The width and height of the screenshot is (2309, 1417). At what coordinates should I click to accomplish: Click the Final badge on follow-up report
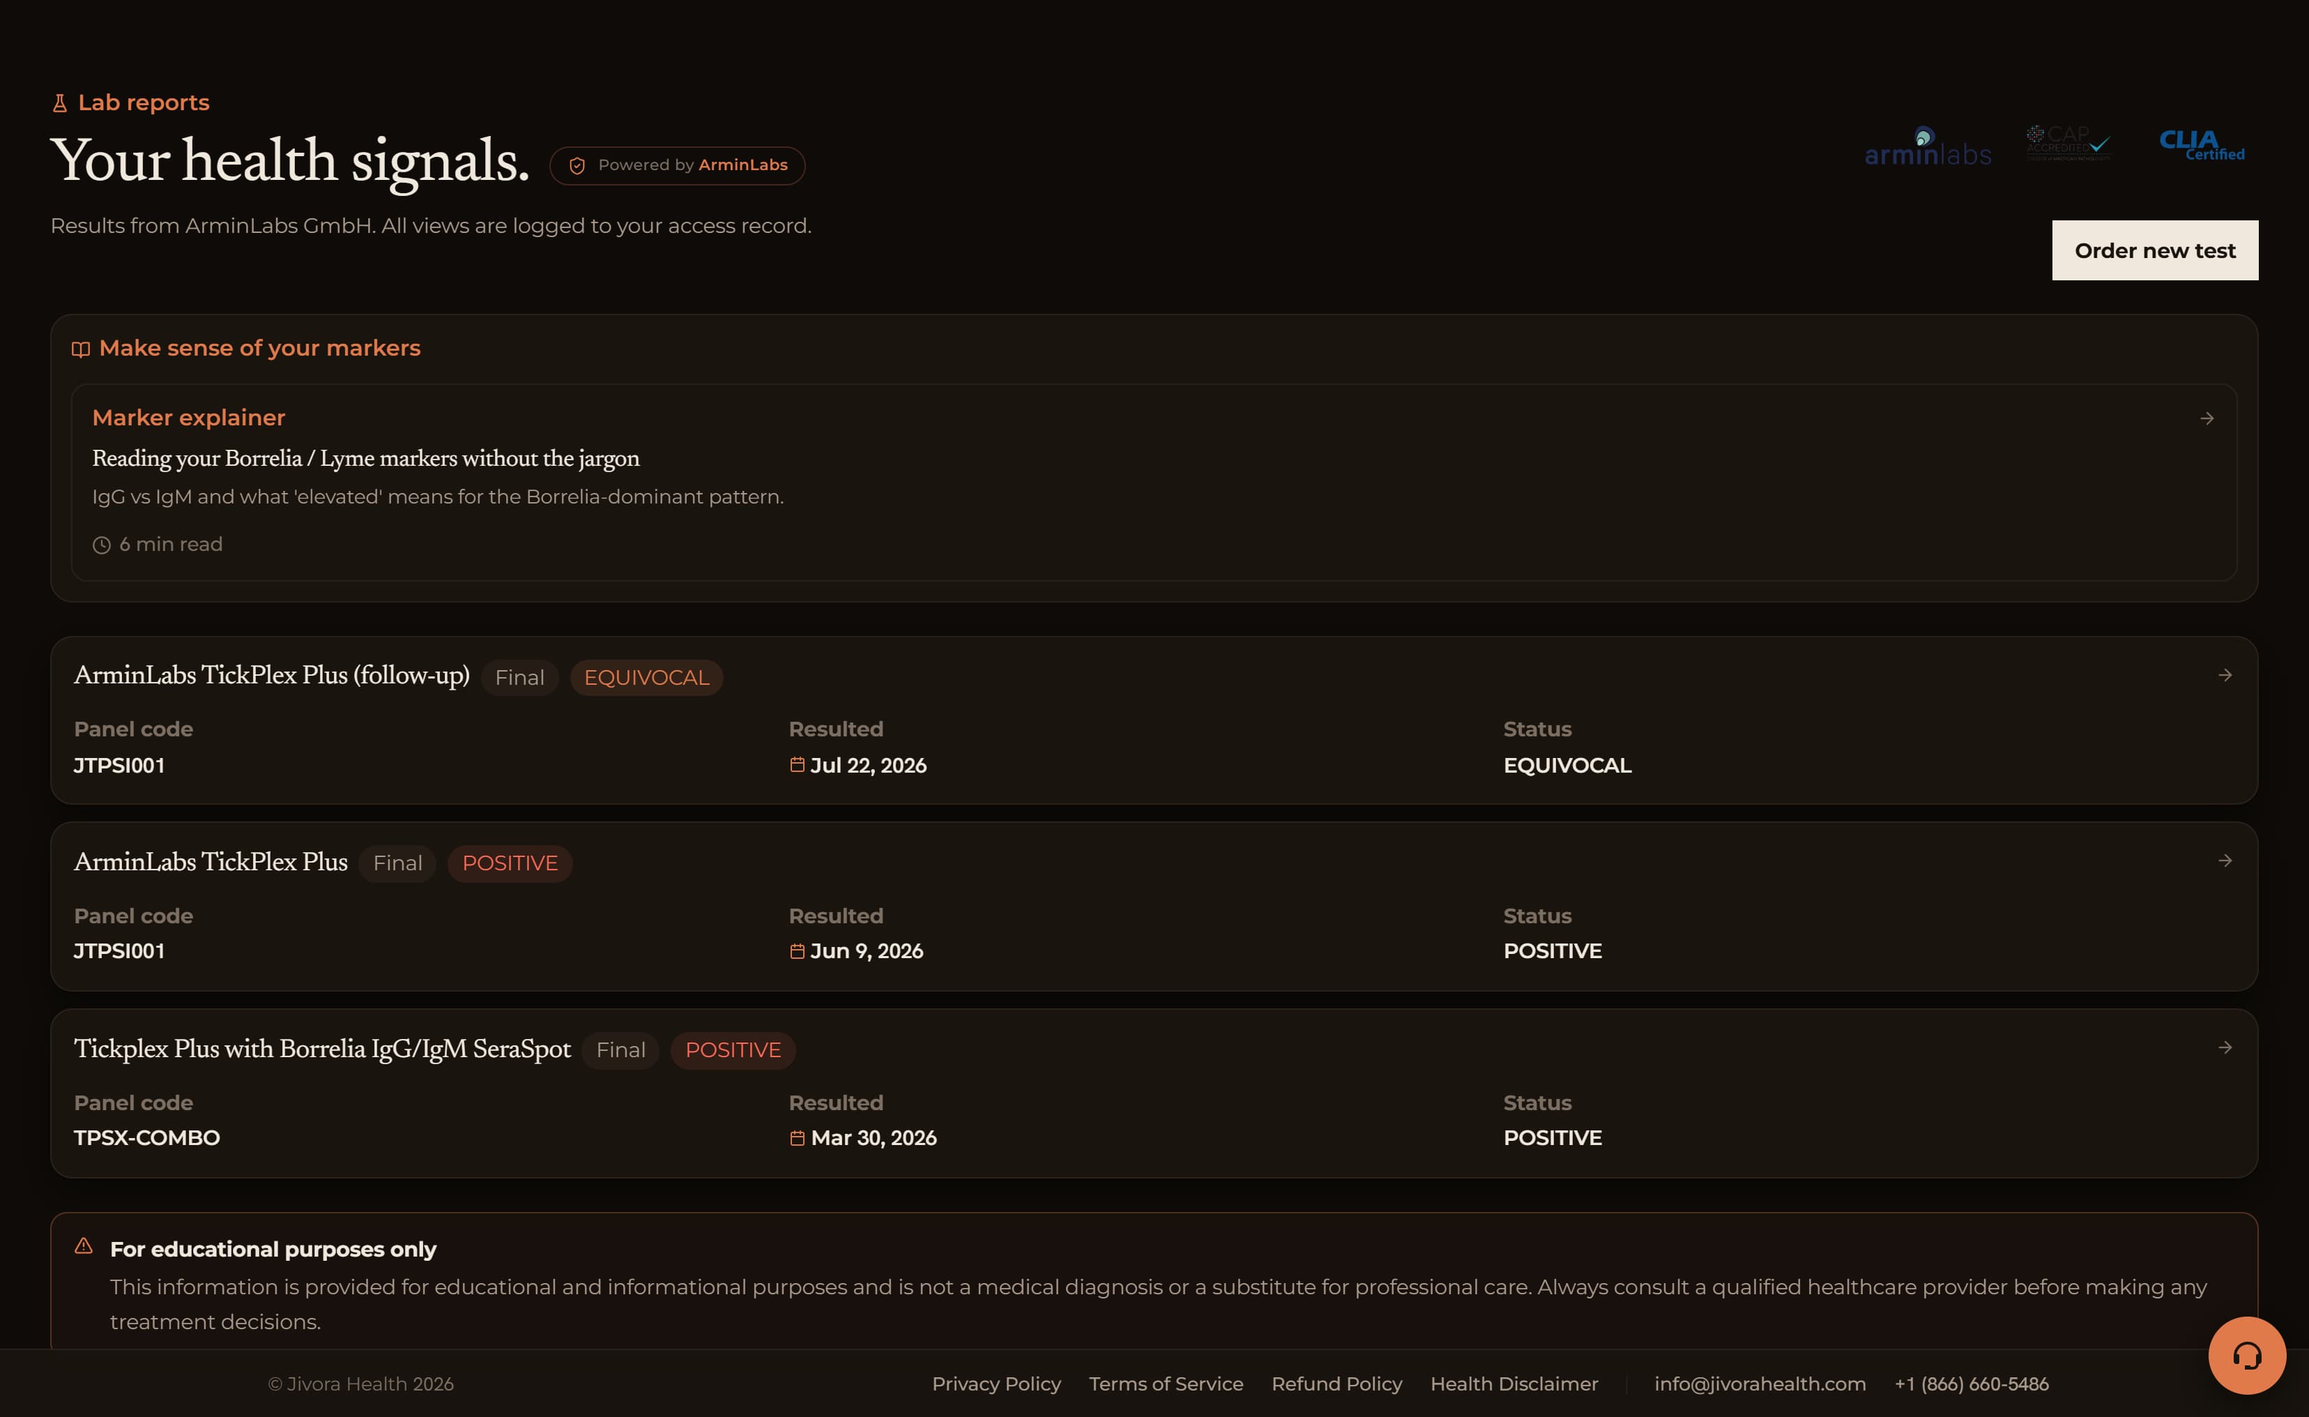[519, 678]
